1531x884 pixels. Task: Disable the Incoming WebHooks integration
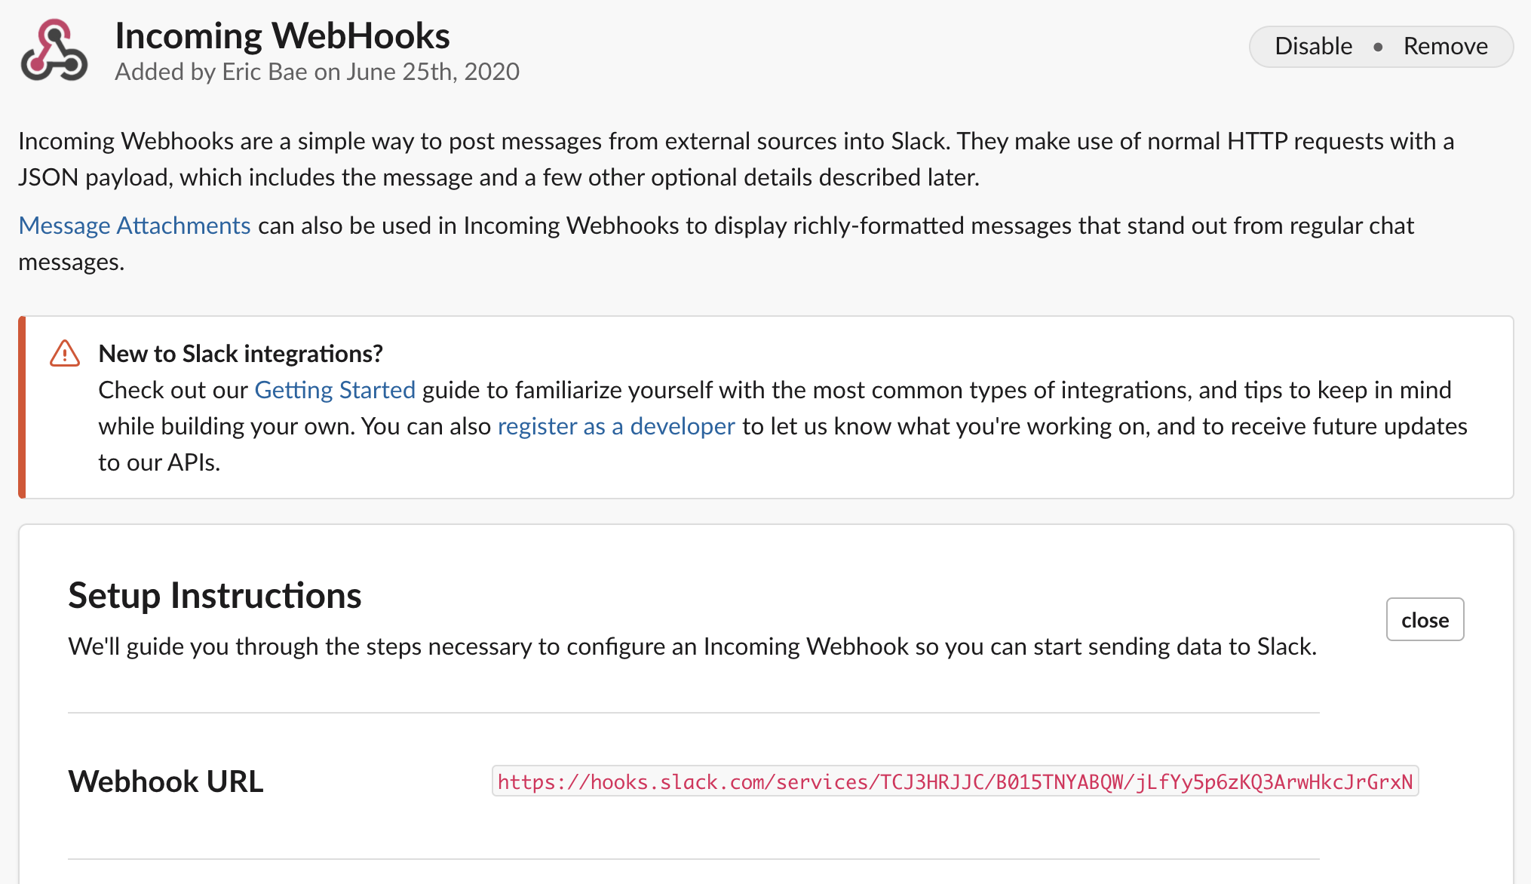point(1313,46)
